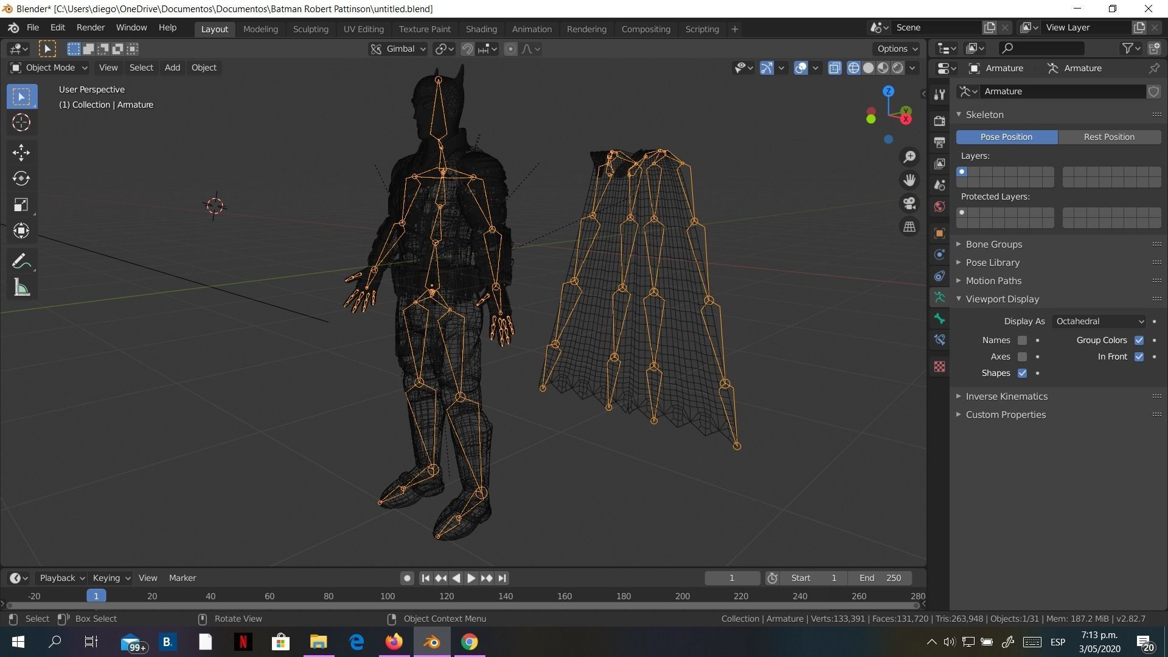1168x657 pixels.
Task: Choose the Select Box tool
Action: [21, 96]
